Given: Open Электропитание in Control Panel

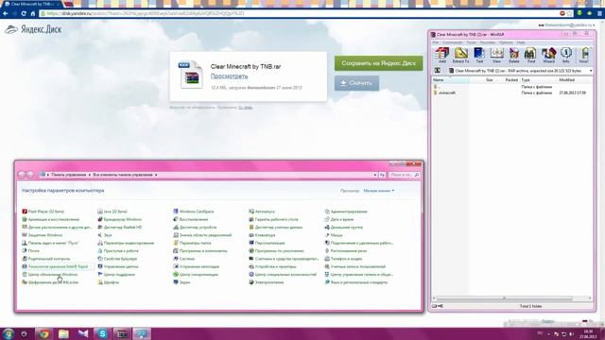Looking at the screenshot, I should [267, 282].
